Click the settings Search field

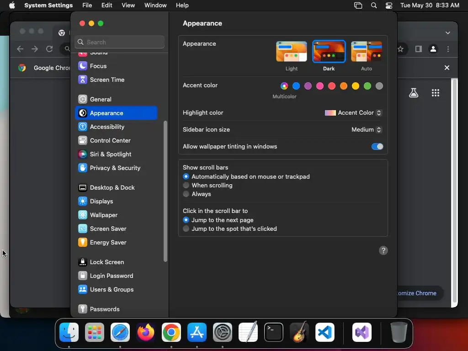click(119, 42)
